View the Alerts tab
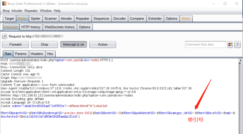Screen dimensions: 243x134 pyautogui.click(x=186, y=19)
